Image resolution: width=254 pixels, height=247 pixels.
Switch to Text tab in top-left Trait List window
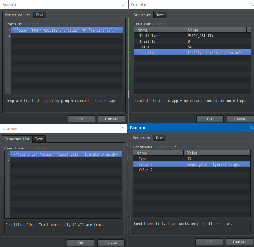coord(39,15)
